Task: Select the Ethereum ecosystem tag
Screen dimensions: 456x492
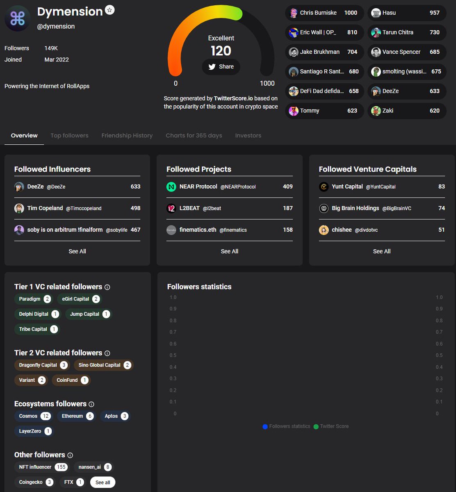Action: tap(77, 417)
